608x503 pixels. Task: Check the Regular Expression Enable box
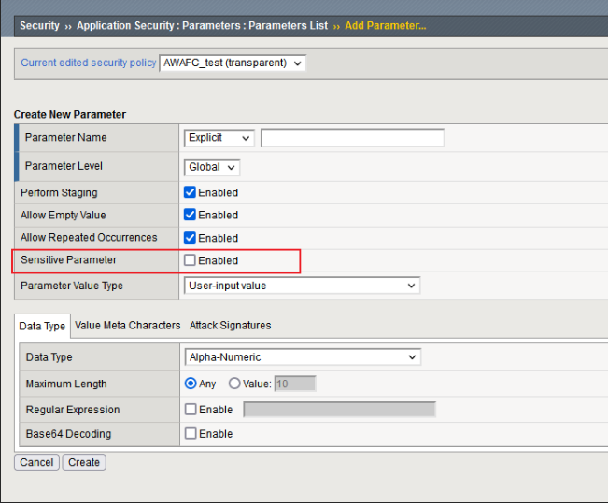pyautogui.click(x=191, y=409)
